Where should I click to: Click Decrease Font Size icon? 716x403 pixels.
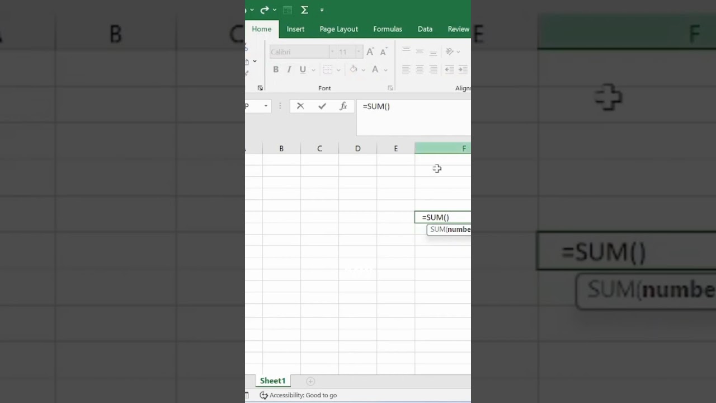tap(383, 52)
